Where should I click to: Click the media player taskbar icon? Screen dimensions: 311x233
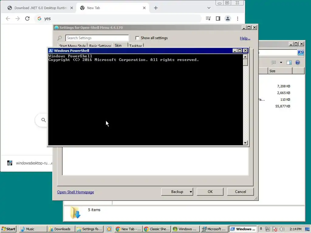109,229
